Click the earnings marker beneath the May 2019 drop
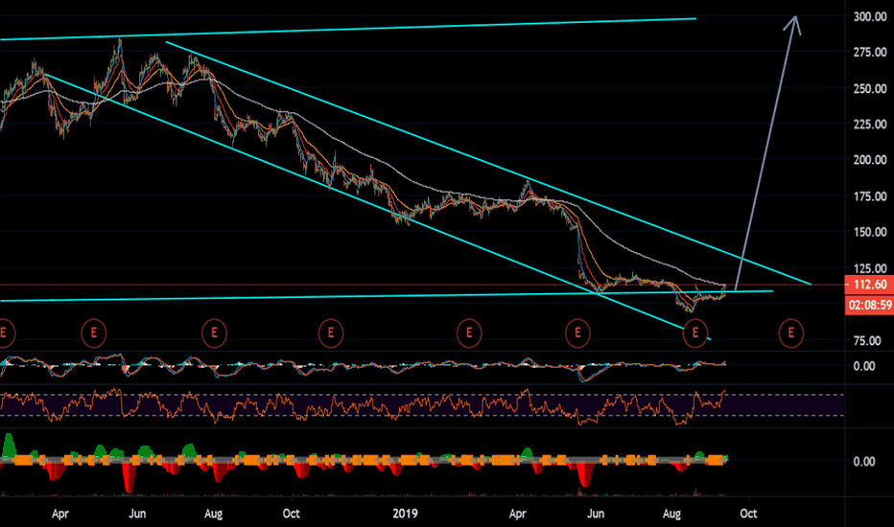This screenshot has height=527, width=894. (577, 332)
